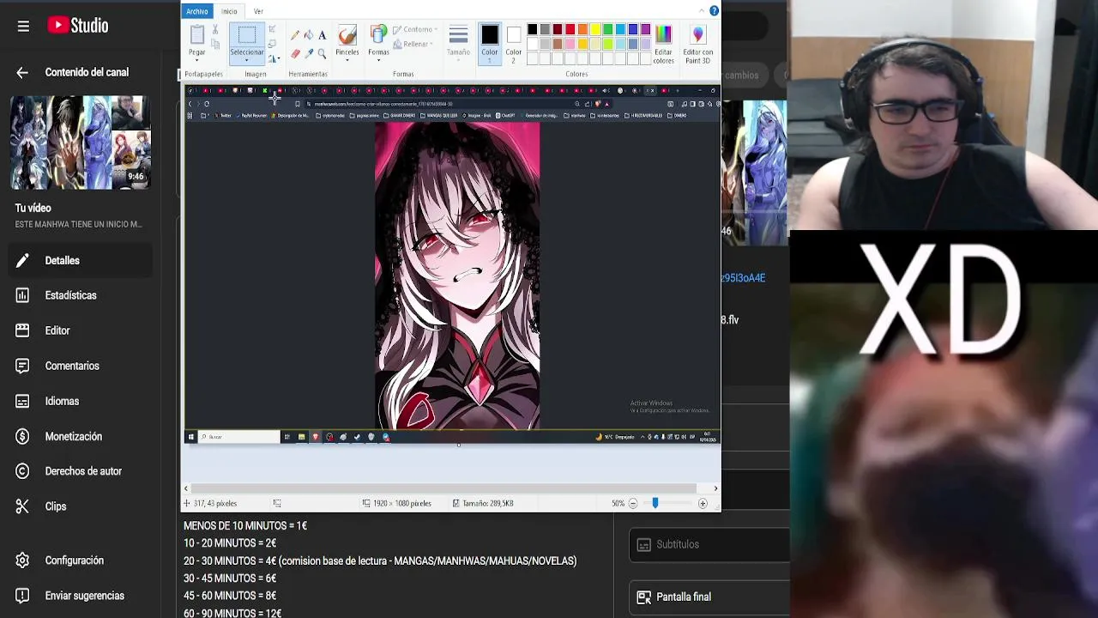Open the Archivo menu in Paint
Image resolution: width=1098 pixels, height=618 pixels.
coord(197,11)
